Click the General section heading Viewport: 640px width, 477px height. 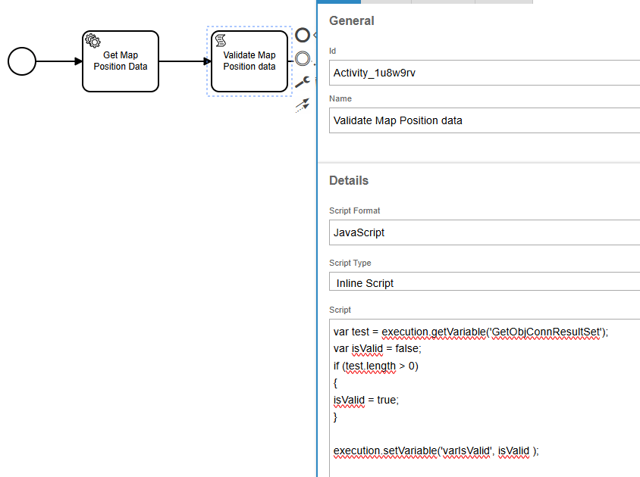coord(352,21)
